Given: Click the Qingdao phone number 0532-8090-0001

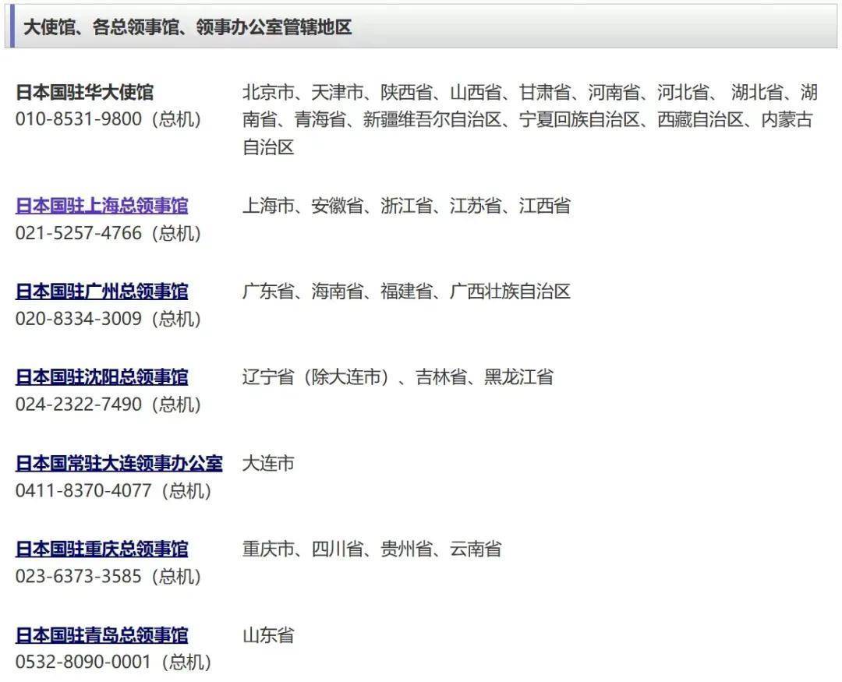Looking at the screenshot, I should [x=83, y=663].
